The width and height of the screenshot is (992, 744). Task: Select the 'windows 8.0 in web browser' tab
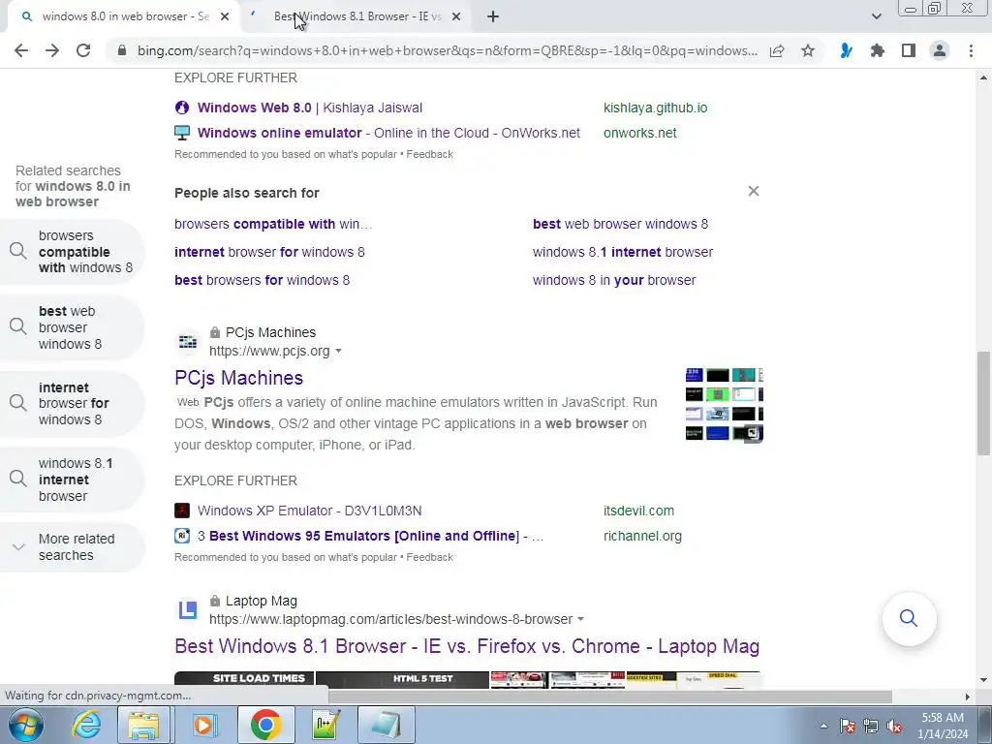[x=125, y=16]
